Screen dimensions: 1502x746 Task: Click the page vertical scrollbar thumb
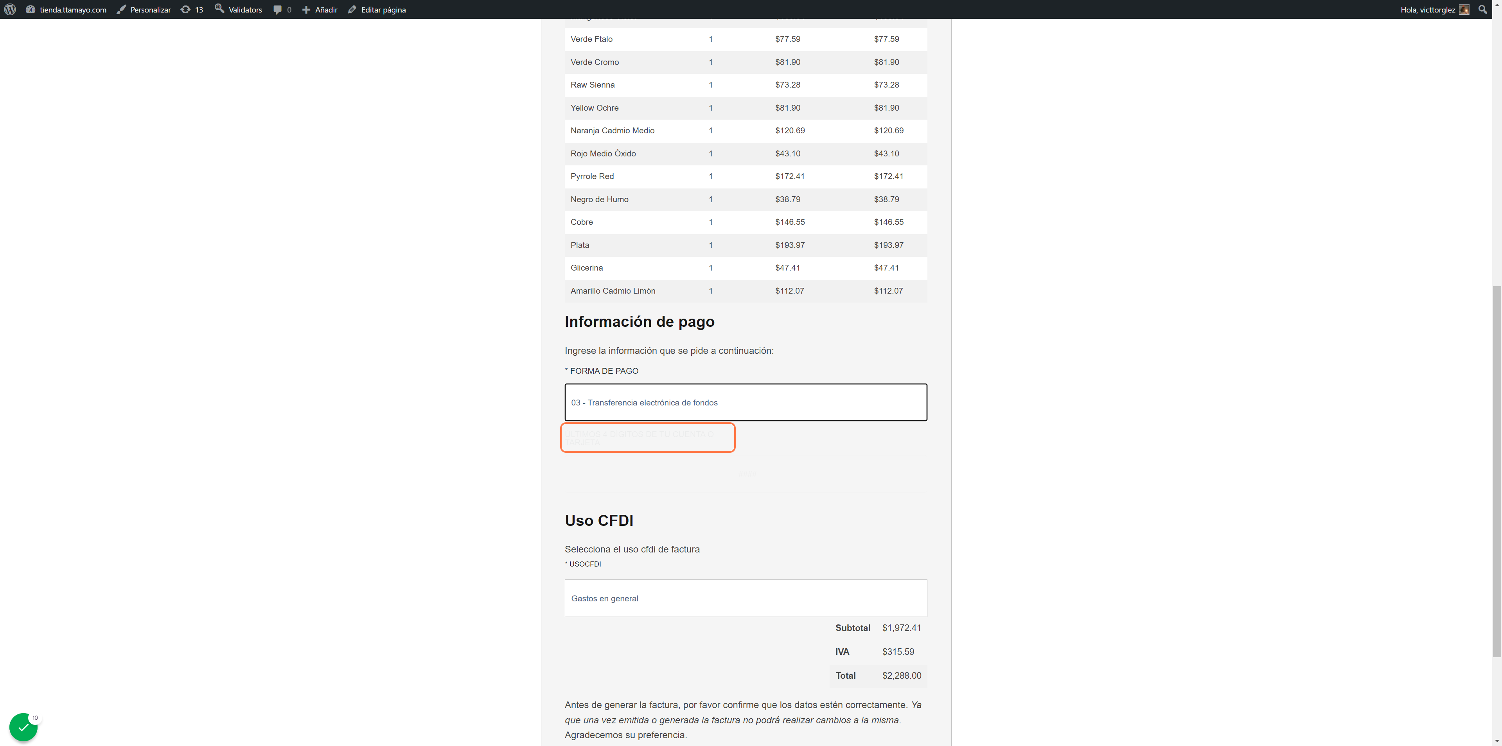coord(1497,471)
